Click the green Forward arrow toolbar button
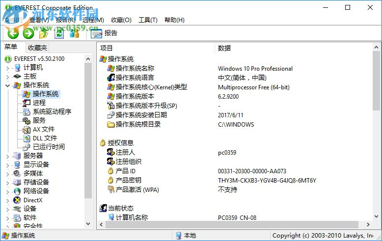Image resolution: width=382 pixels, height=241 pixels. 28,33
